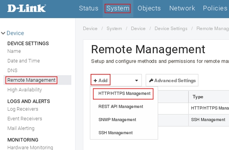
Task: Open Log Receivers in sidebar
Action: click(22, 109)
